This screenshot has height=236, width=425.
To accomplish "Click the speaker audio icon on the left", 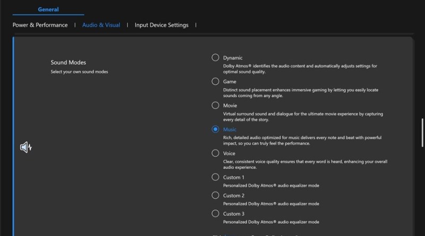I will tap(26, 147).
